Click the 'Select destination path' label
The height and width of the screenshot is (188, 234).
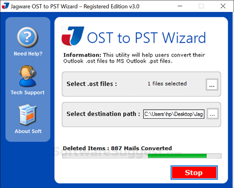(x=103, y=114)
